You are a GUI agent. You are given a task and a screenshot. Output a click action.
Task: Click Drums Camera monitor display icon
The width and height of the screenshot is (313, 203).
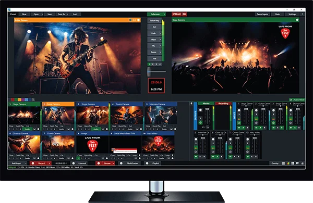coord(137,129)
